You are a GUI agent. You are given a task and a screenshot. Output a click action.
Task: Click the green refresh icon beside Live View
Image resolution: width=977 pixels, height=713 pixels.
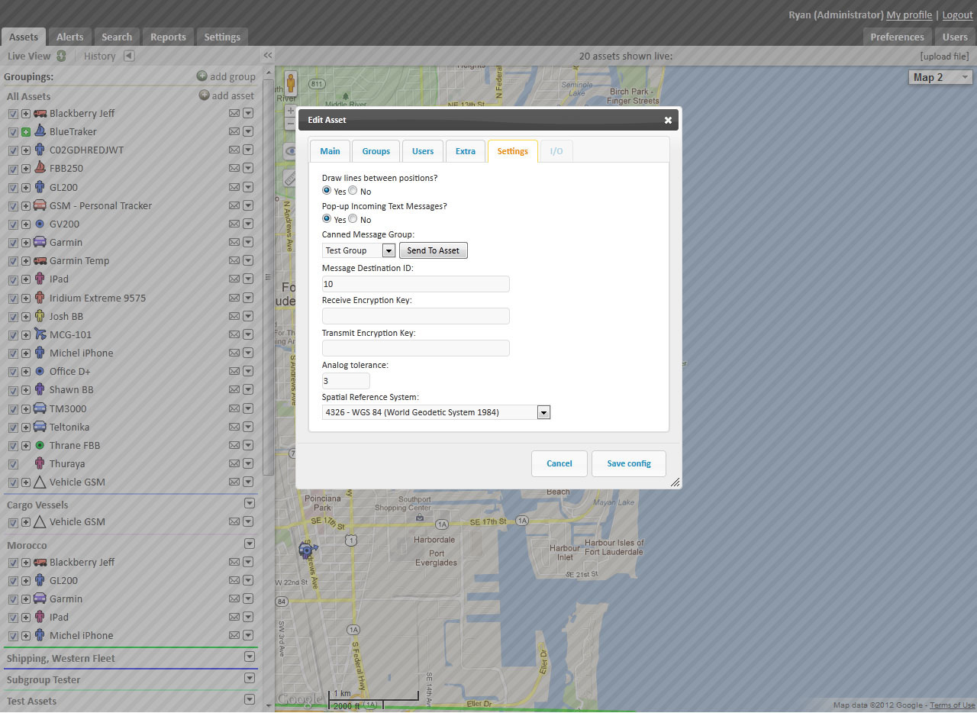61,56
